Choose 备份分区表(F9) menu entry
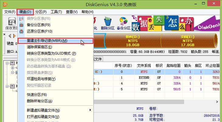The height and width of the screenshot is (122, 222). [39, 25]
